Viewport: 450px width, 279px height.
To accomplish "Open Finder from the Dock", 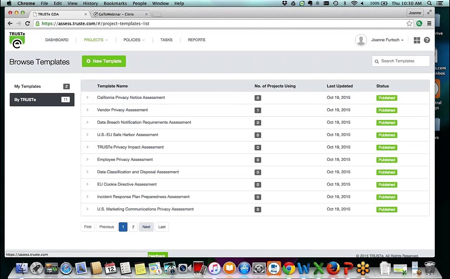I will pos(22,269).
